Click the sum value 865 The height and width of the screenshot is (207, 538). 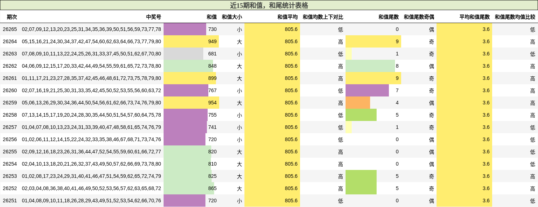[x=212, y=188]
